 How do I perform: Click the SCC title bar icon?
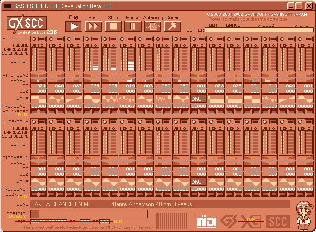[x=7, y=6]
